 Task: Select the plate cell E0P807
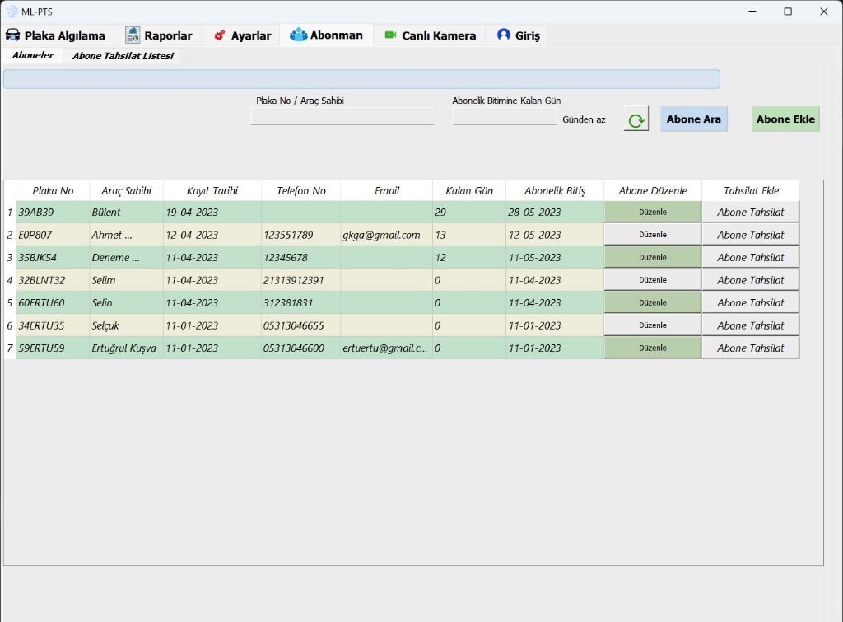[53, 235]
